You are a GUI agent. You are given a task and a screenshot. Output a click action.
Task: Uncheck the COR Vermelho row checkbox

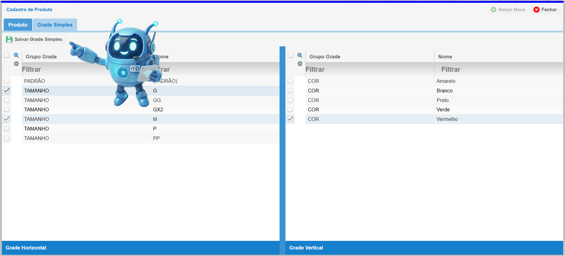(x=290, y=119)
